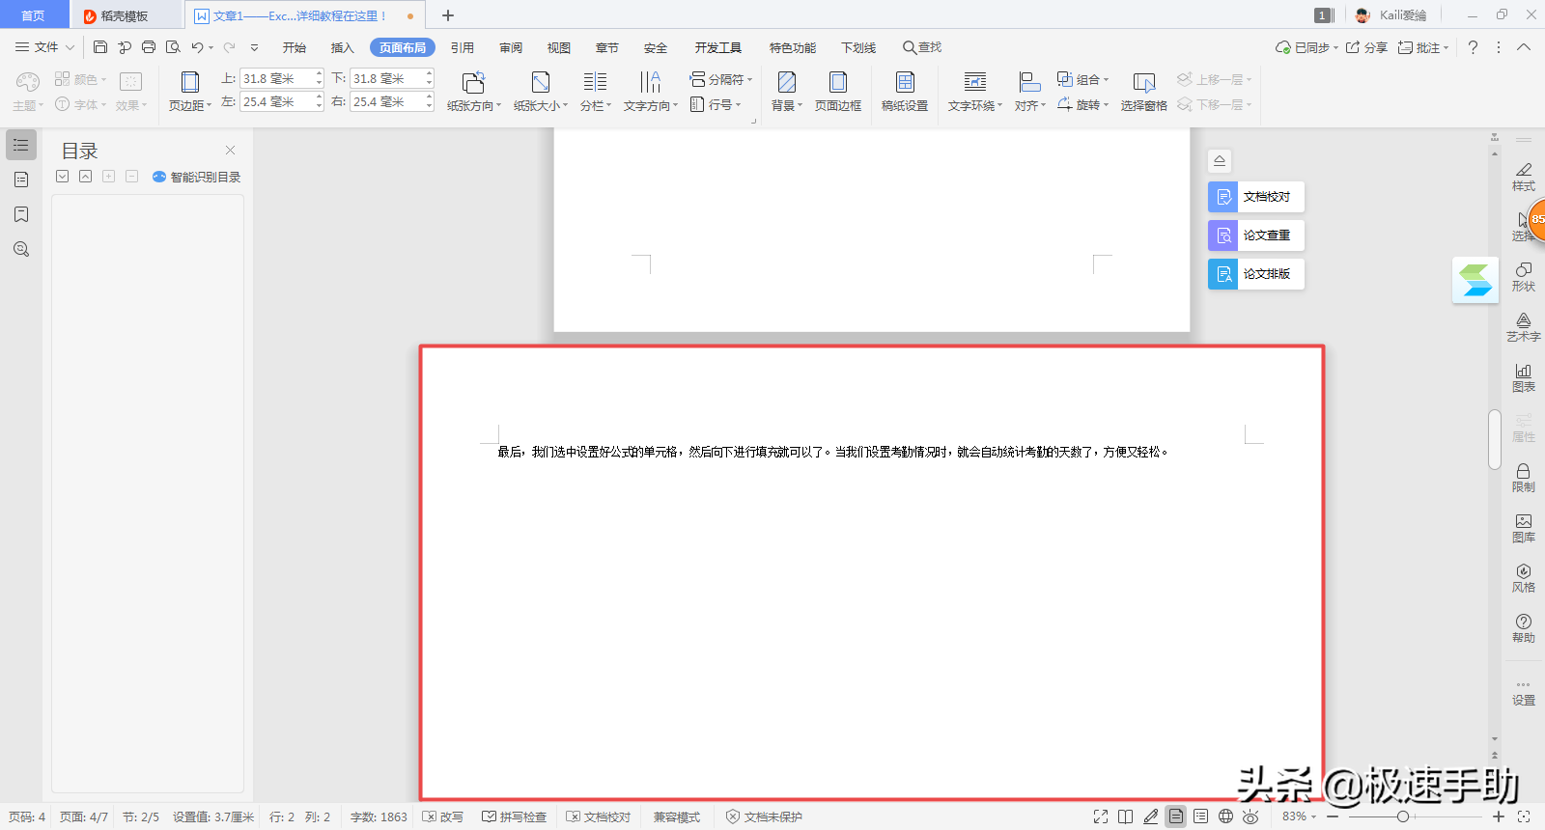The width and height of the screenshot is (1545, 830).
Task: Toggle 文档校对 in the status bar
Action: tap(598, 816)
